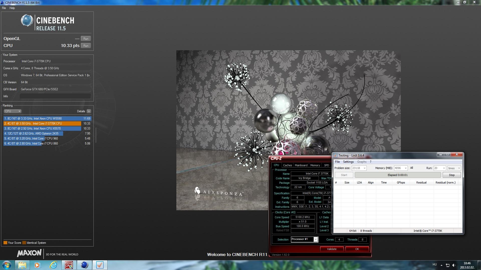Open Internet Explorer from the taskbar
The width and height of the screenshot is (481, 270).
(53, 265)
